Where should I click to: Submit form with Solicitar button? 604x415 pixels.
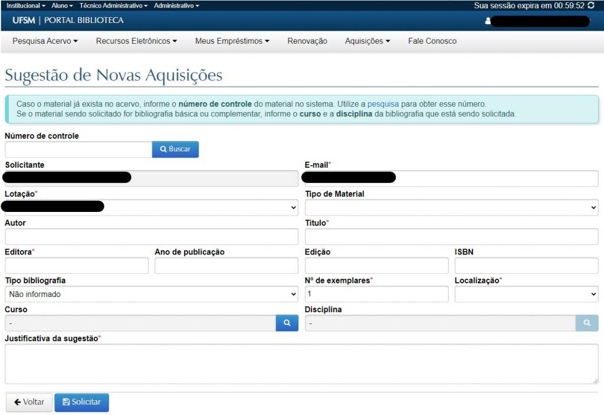[x=81, y=402]
